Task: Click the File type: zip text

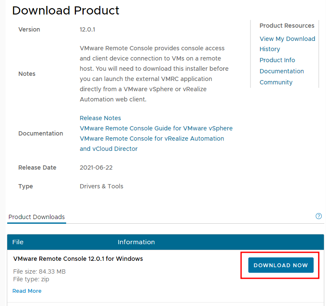Action: 31,279
